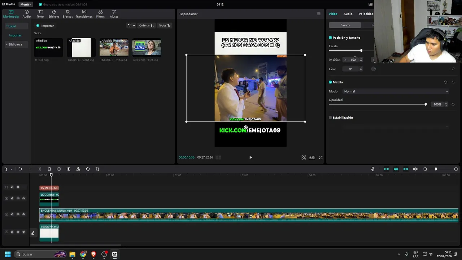Viewport: 462px width, 260px height.
Task: Delete the selected clip with trash icon
Action: 49,169
